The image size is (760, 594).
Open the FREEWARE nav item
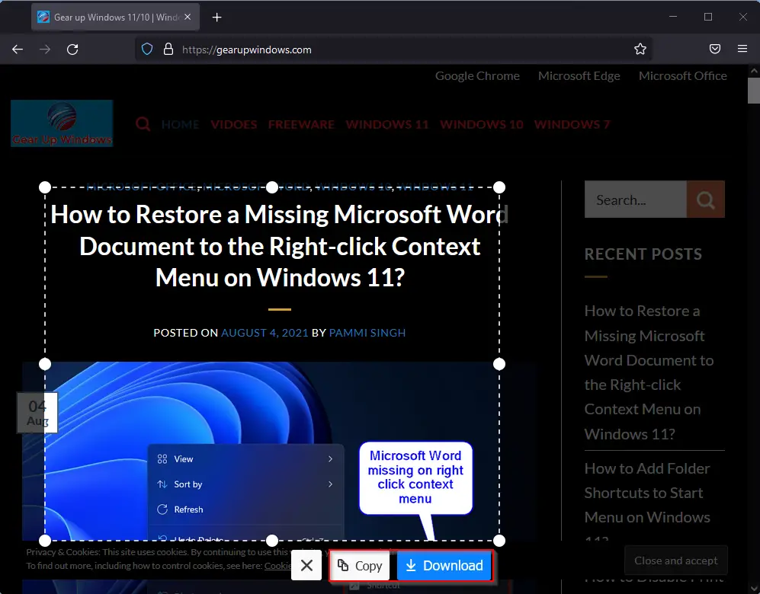(301, 125)
